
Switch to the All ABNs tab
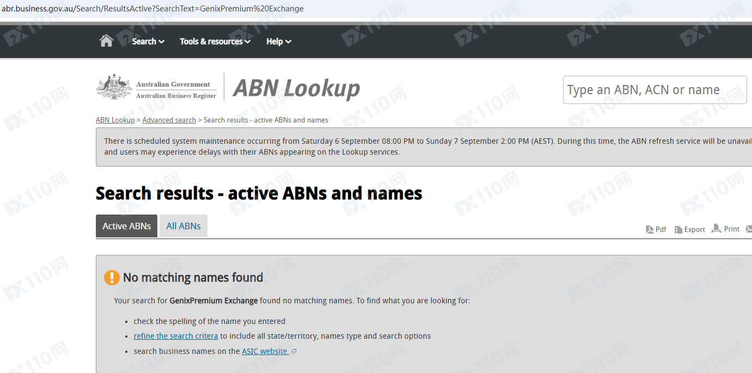tap(184, 226)
